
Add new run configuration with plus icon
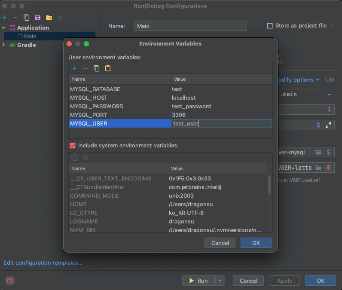coord(5,18)
